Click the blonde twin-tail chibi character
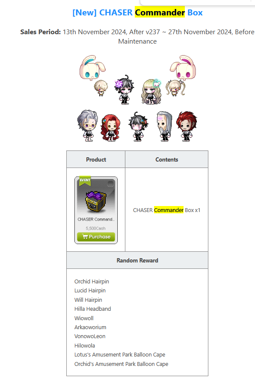The image size is (255, 383). point(175,88)
